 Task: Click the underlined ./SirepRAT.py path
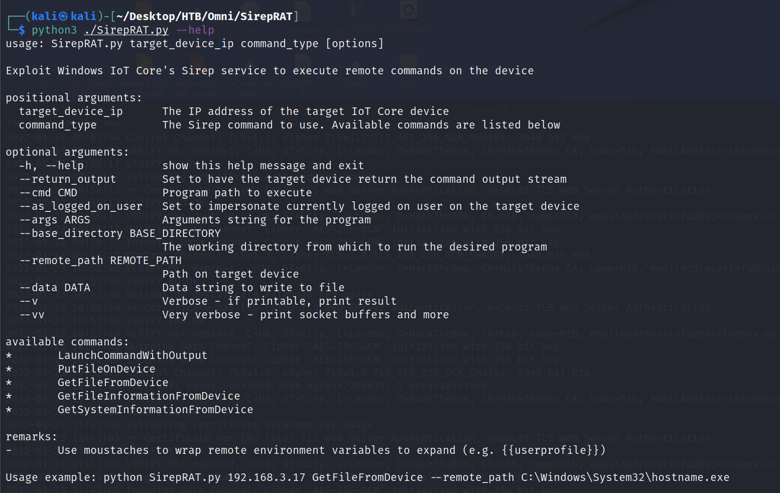(126, 30)
